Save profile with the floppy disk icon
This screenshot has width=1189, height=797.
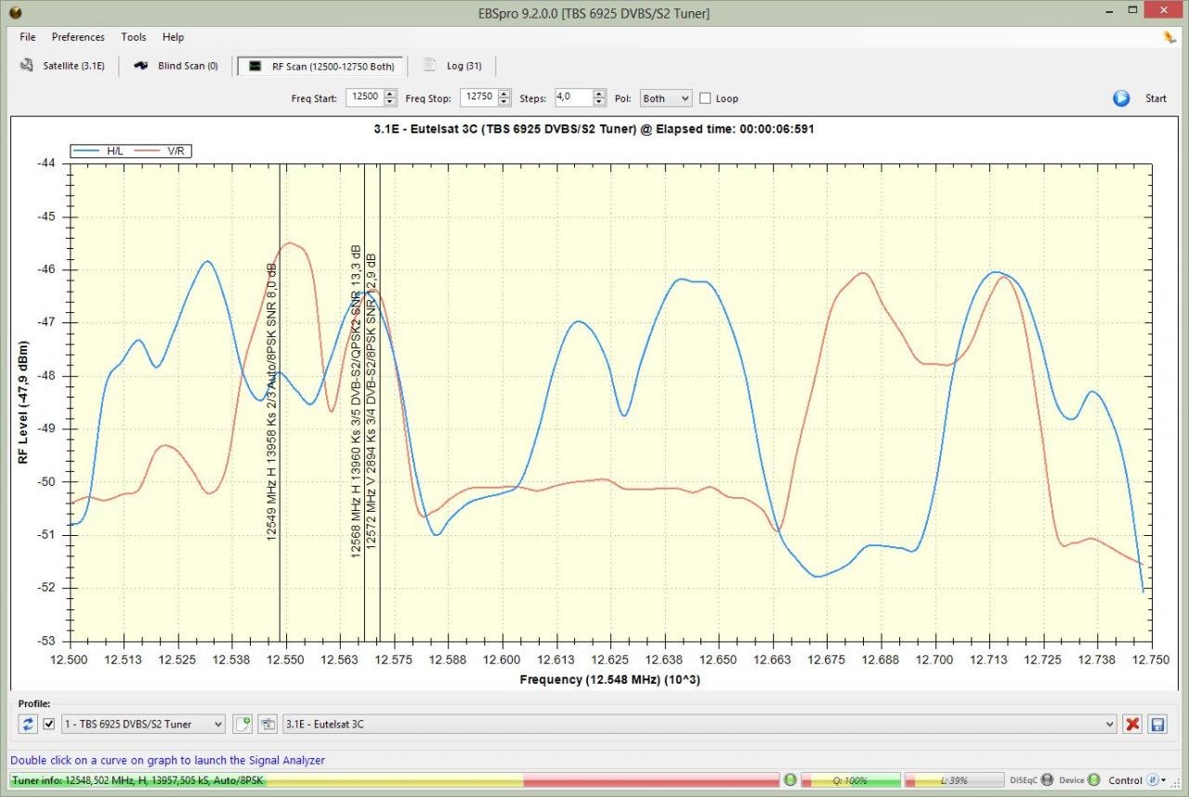tap(1157, 724)
